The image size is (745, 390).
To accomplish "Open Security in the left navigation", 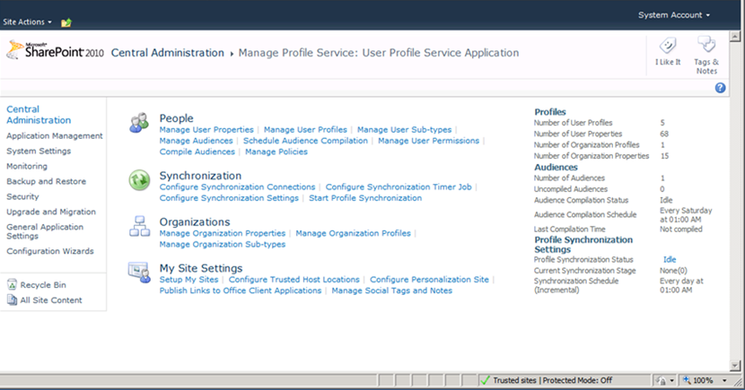I will pyautogui.click(x=22, y=196).
